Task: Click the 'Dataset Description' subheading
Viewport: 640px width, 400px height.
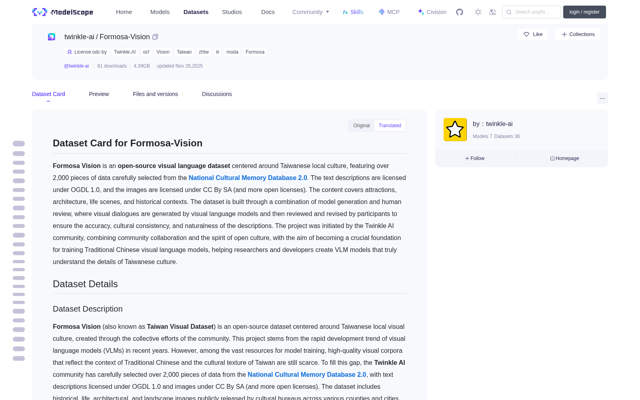Action: pyautogui.click(x=88, y=309)
